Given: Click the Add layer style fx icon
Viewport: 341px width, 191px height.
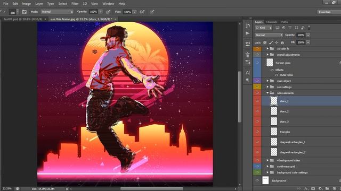Looking at the screenshot, I should tap(306, 189).
